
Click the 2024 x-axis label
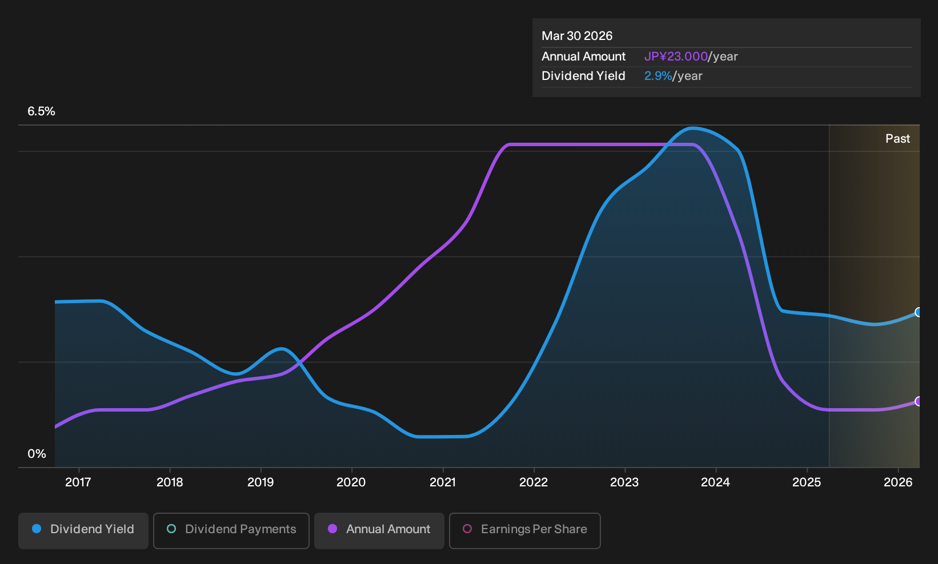click(x=715, y=482)
